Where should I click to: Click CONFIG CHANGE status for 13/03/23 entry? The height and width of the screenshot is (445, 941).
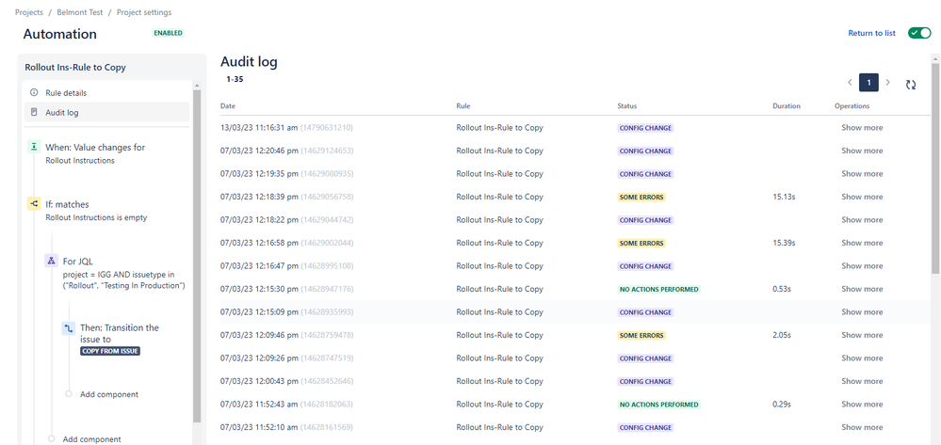click(x=646, y=128)
